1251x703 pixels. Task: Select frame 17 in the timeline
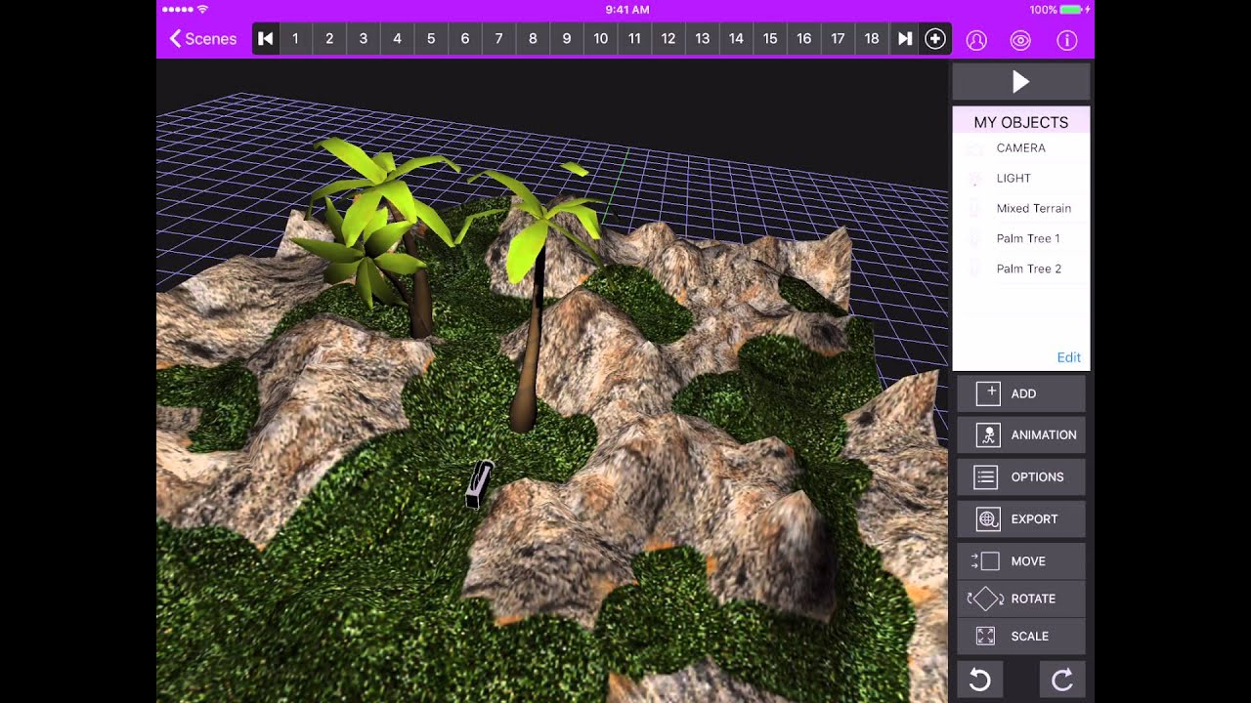[838, 38]
